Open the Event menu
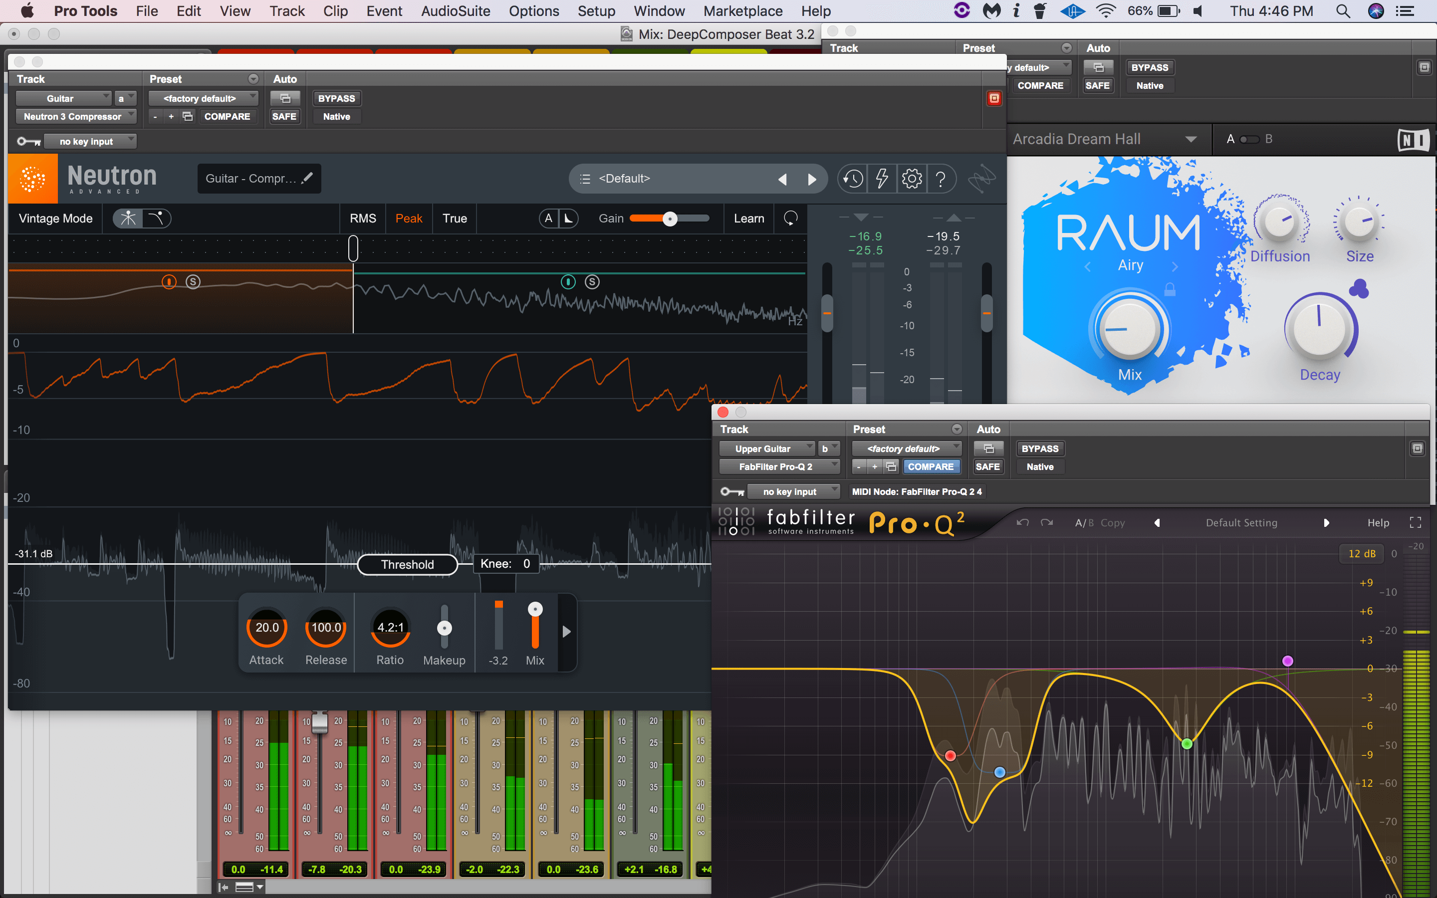The height and width of the screenshot is (898, 1437). coord(384,11)
